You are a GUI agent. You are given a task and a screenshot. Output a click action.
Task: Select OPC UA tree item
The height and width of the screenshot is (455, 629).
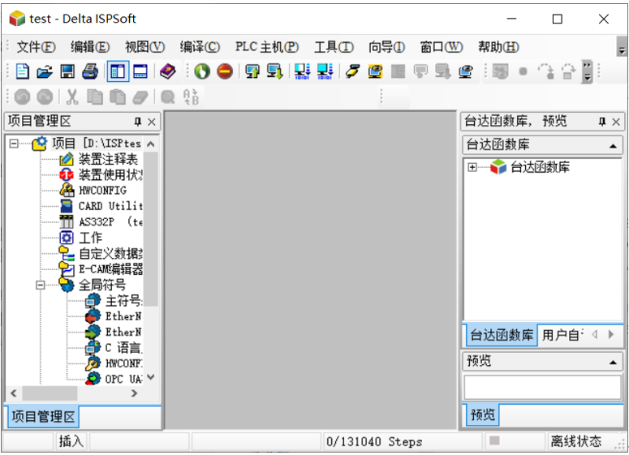[x=123, y=379]
